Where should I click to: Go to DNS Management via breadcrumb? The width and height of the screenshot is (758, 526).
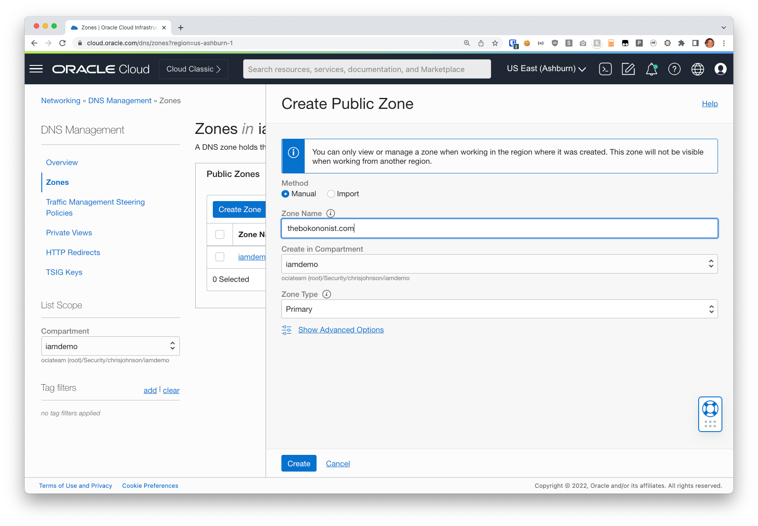120,101
